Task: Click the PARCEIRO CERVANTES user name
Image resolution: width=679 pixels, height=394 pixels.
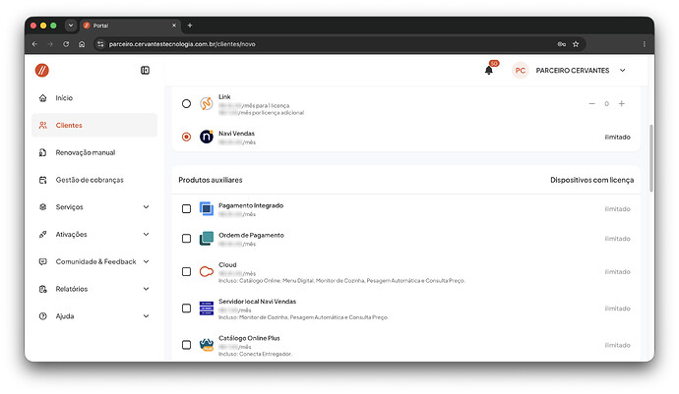Action: tap(573, 71)
